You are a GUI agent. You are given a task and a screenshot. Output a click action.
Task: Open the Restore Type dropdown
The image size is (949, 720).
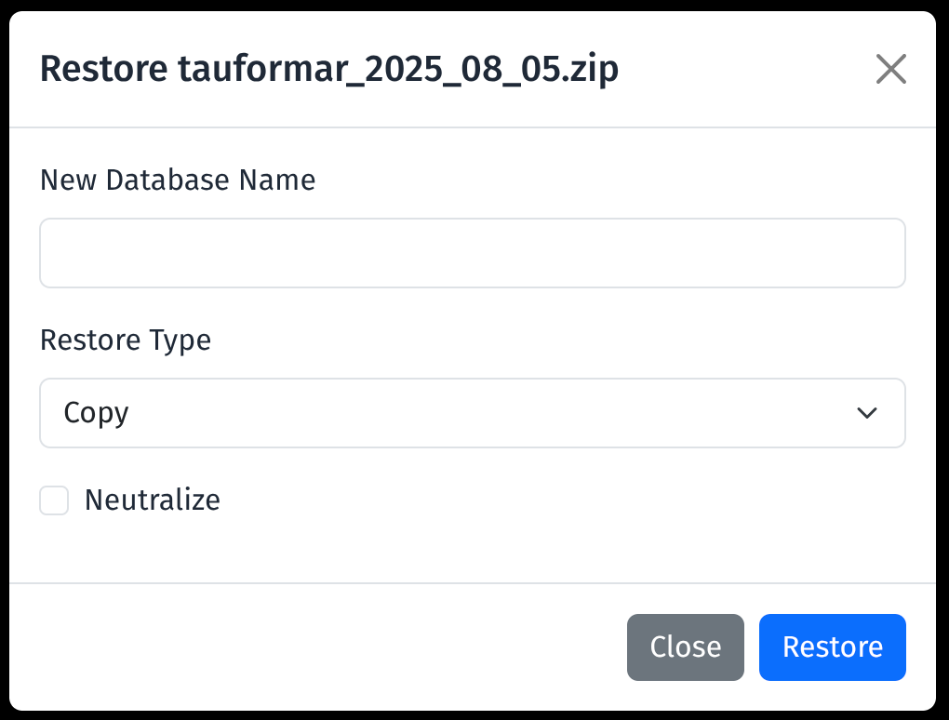472,412
